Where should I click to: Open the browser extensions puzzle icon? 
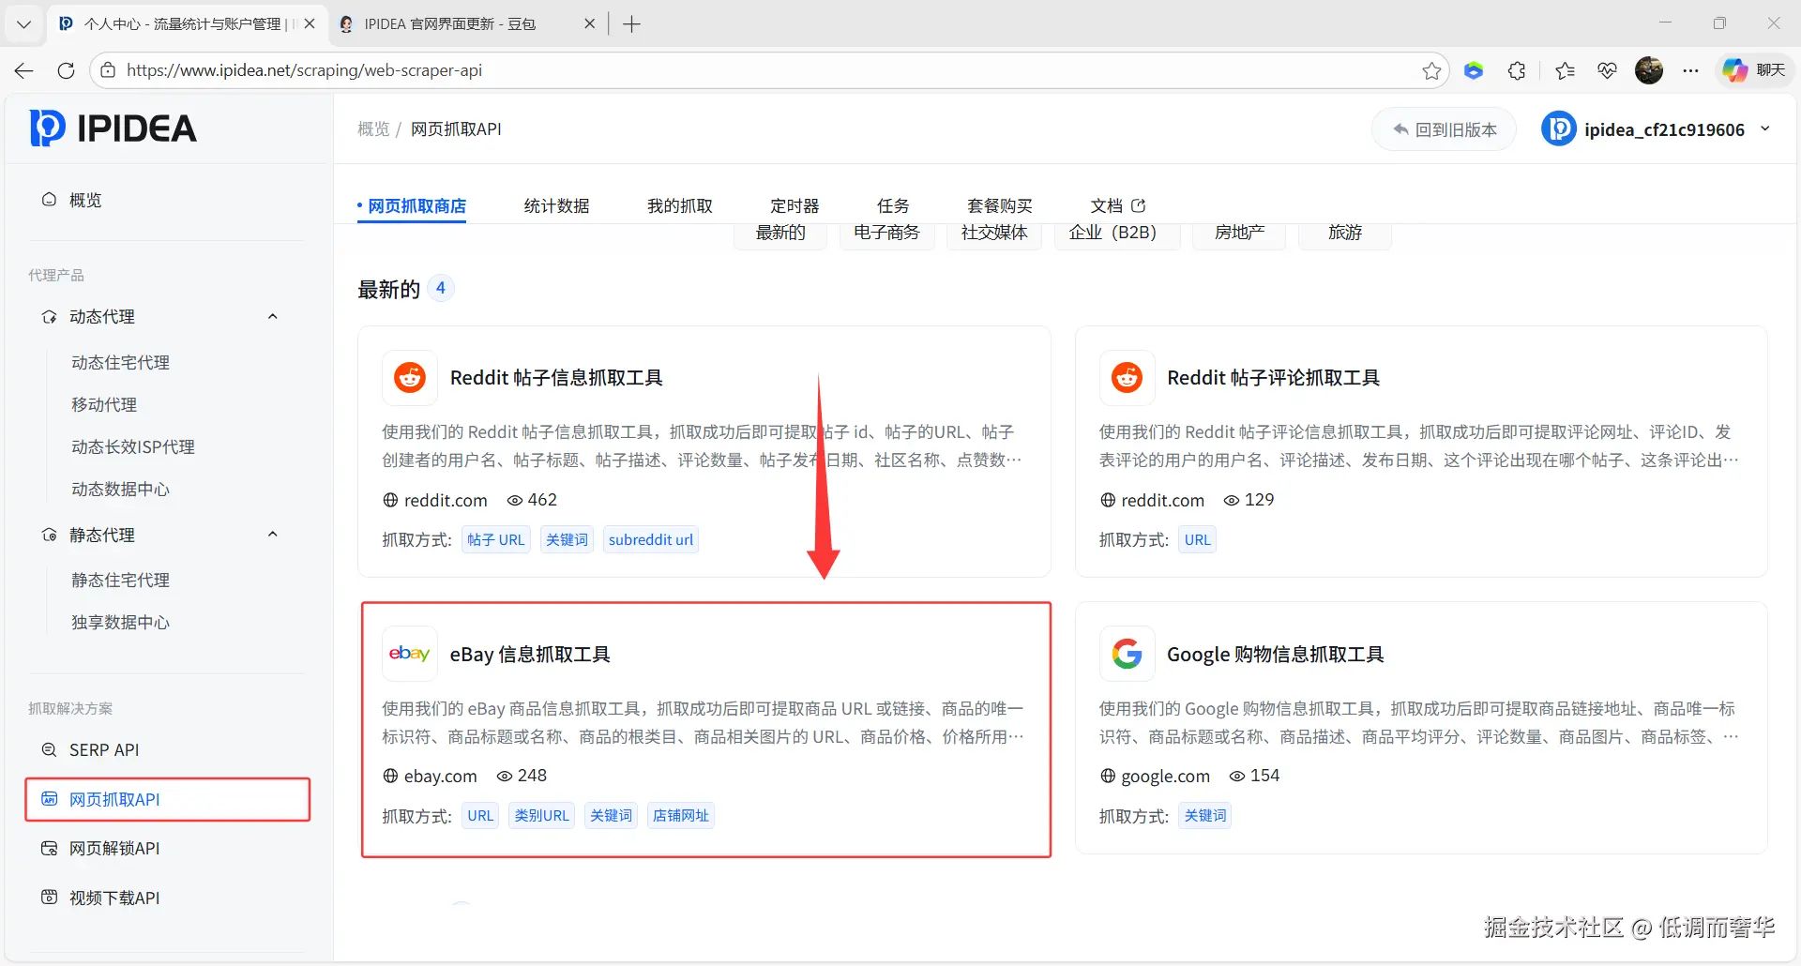pos(1517,70)
